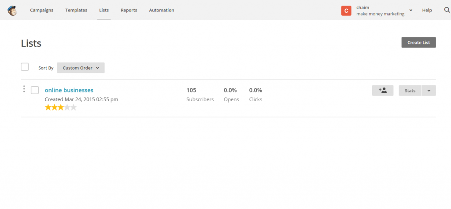Check the online businesses list checkbox
The width and height of the screenshot is (451, 209).
[x=35, y=90]
